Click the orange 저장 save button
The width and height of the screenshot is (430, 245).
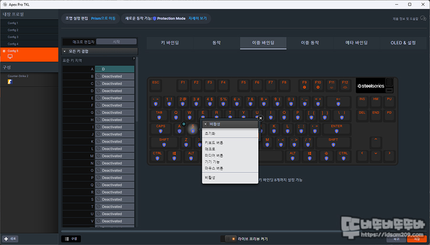pyautogui.click(x=417, y=239)
